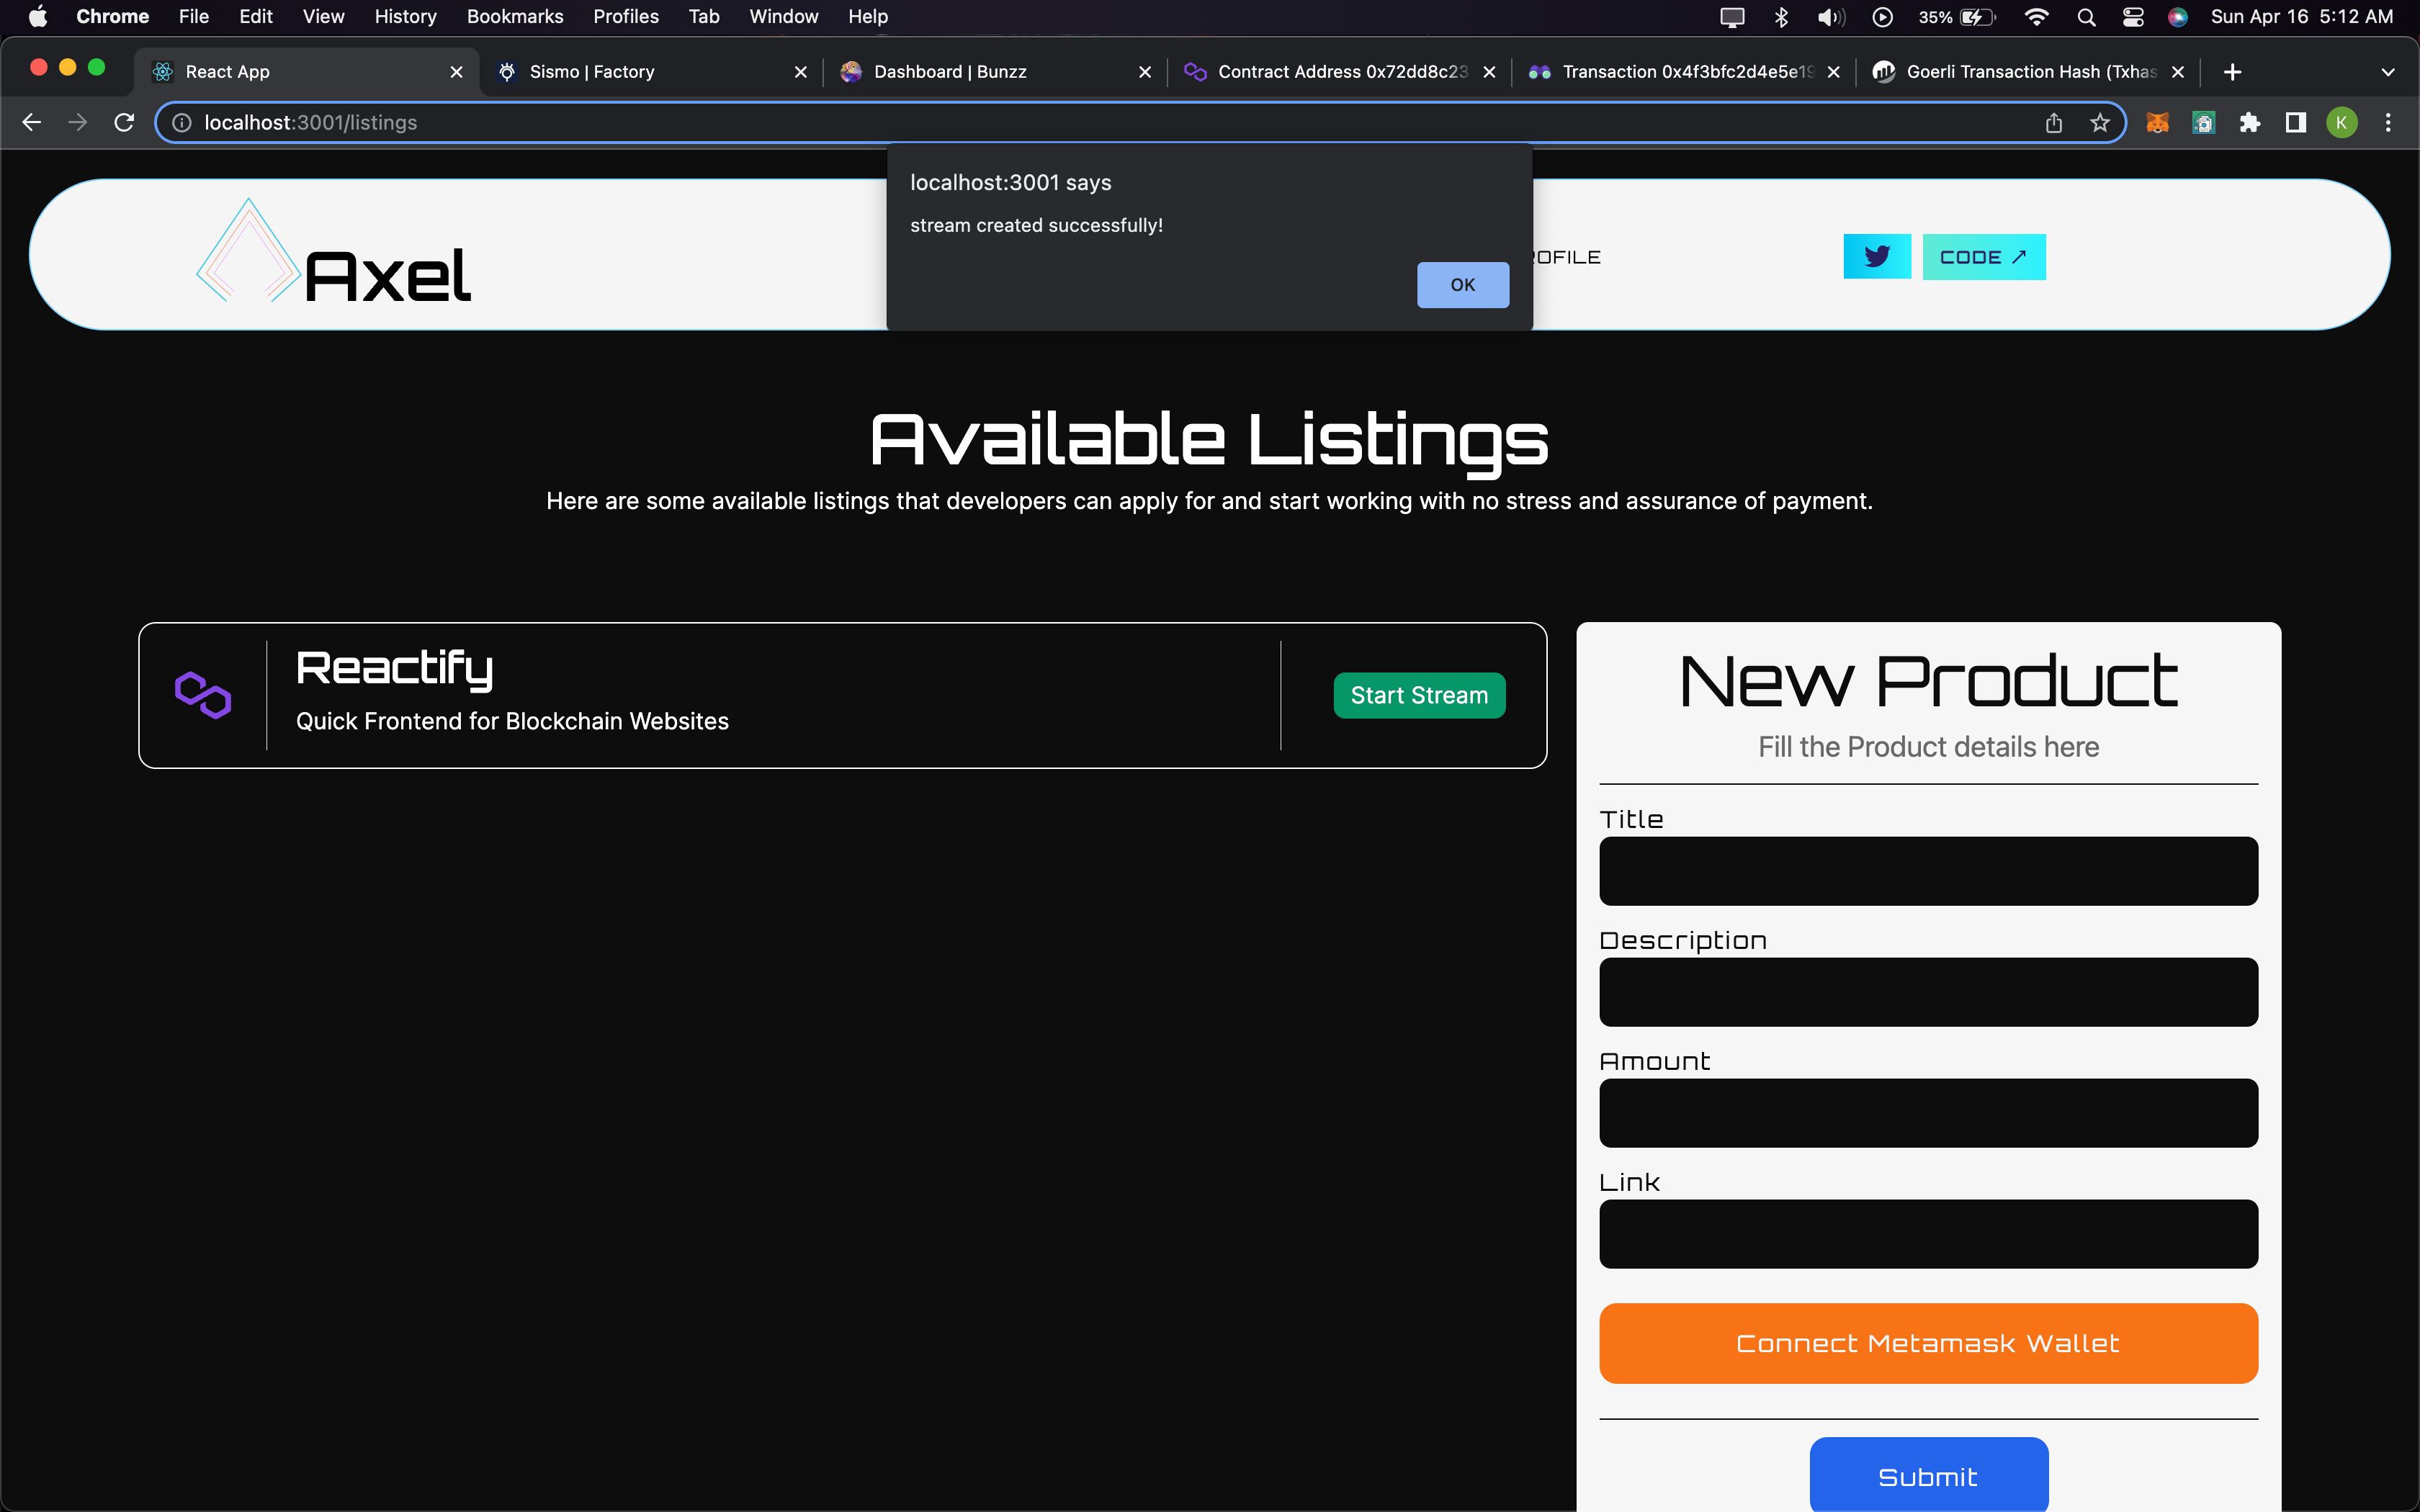Image resolution: width=2420 pixels, height=1512 pixels.
Task: Focus the Title input field
Action: (x=1928, y=871)
